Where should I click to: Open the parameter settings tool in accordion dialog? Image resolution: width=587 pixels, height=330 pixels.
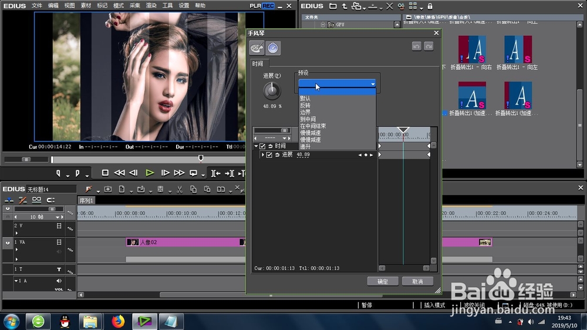[257, 48]
